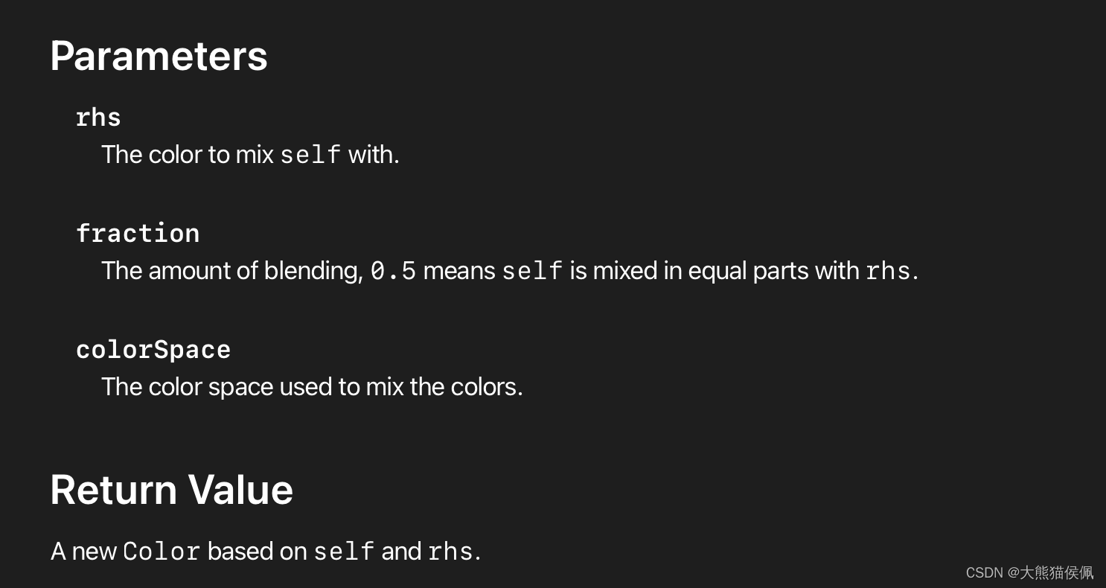Click self in the Return Value sentence
The height and width of the screenshot is (588, 1106).
344,552
